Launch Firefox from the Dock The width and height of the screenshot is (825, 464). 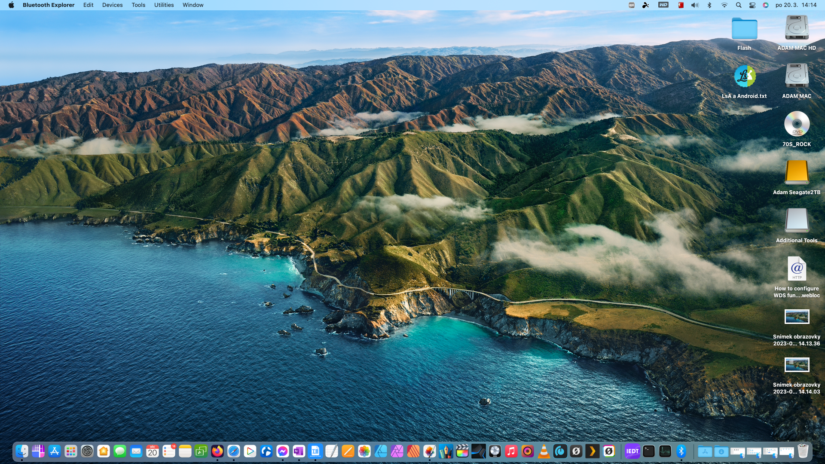tap(217, 451)
